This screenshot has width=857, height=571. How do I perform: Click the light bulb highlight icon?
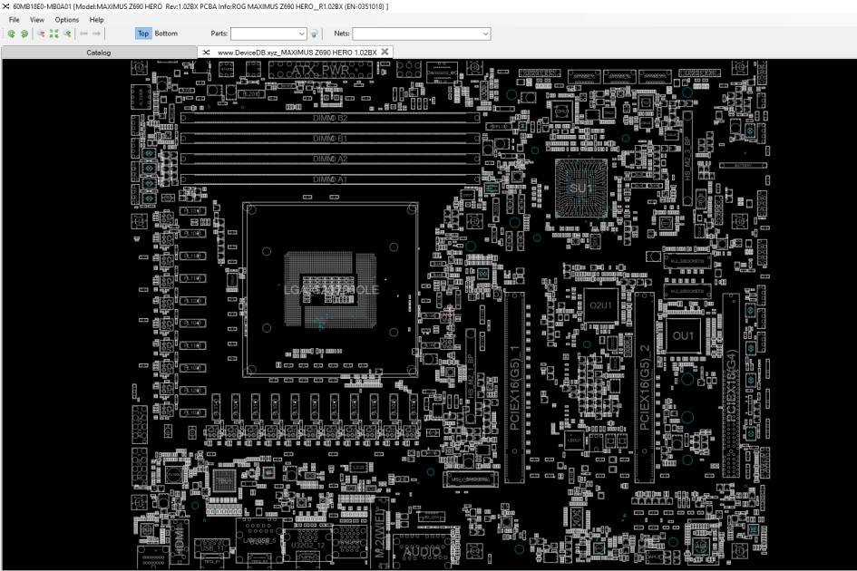pos(315,34)
